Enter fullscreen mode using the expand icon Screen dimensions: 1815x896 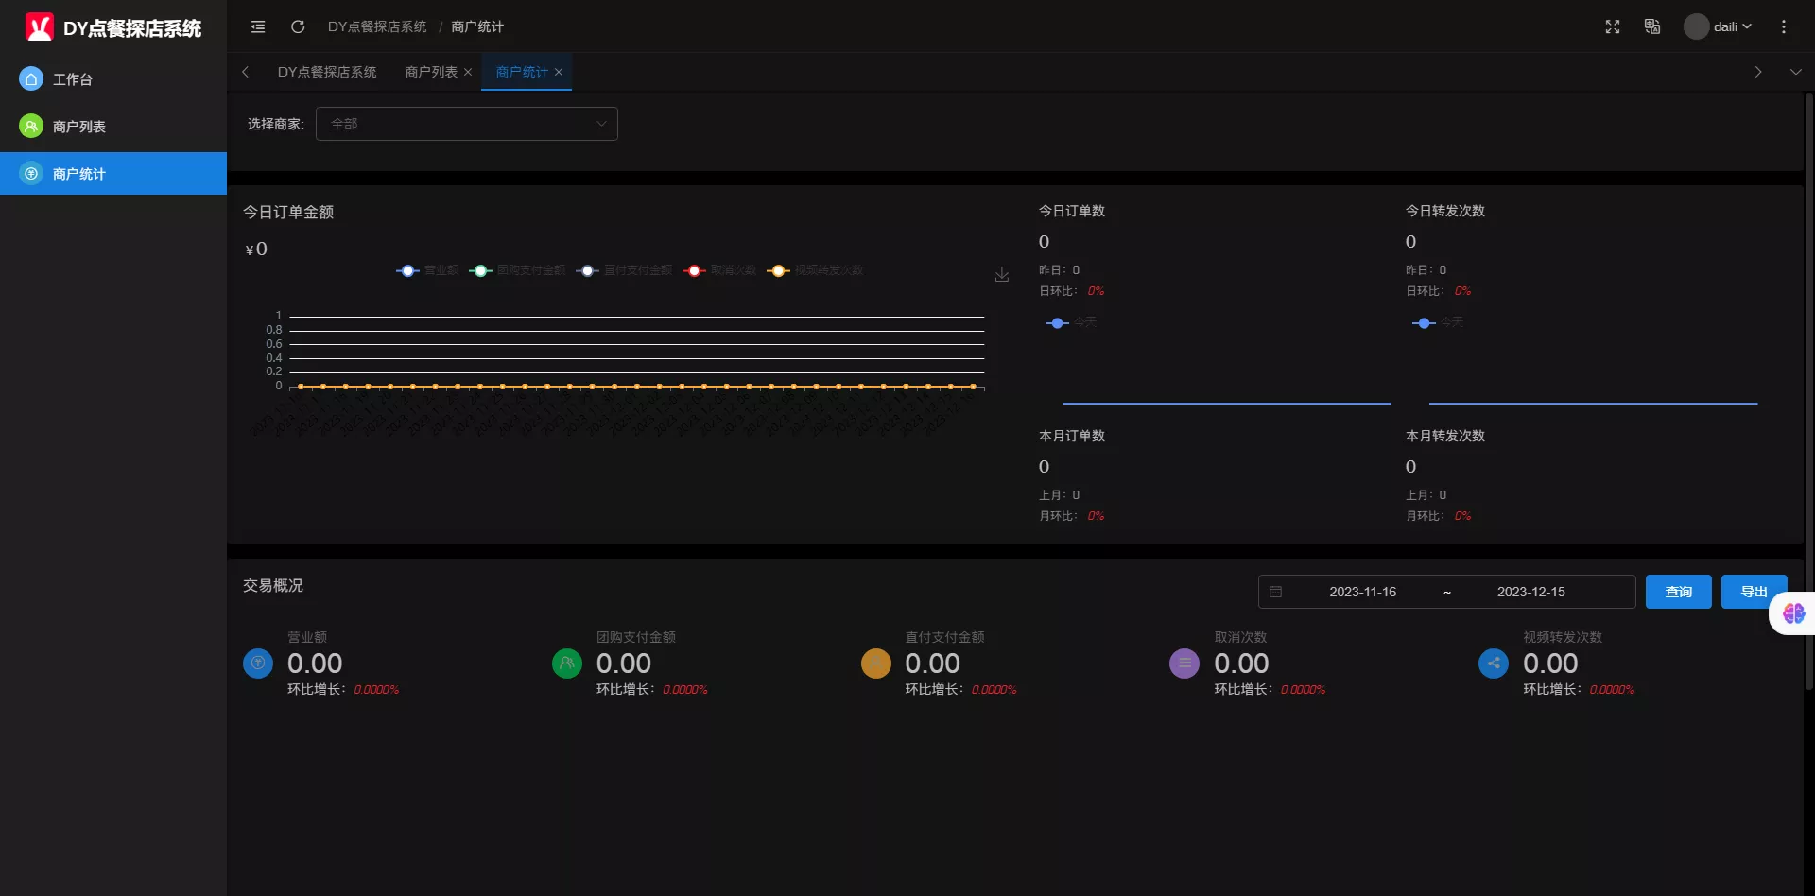coord(1613,26)
